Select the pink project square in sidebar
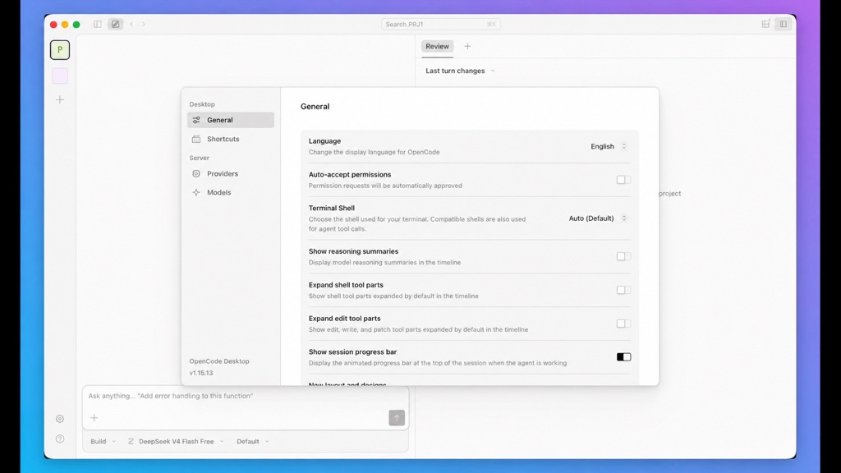841x473 pixels. coord(60,76)
